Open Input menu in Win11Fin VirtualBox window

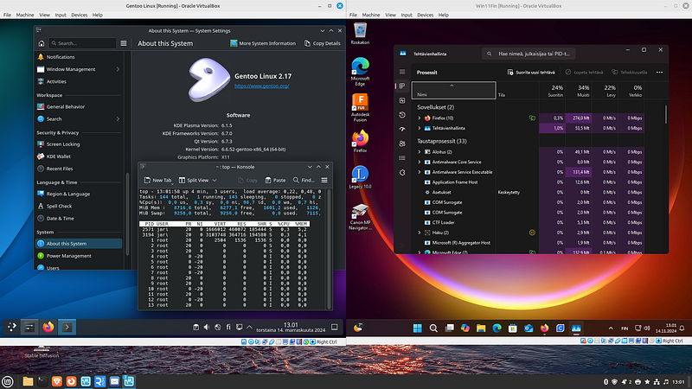pyautogui.click(x=407, y=15)
